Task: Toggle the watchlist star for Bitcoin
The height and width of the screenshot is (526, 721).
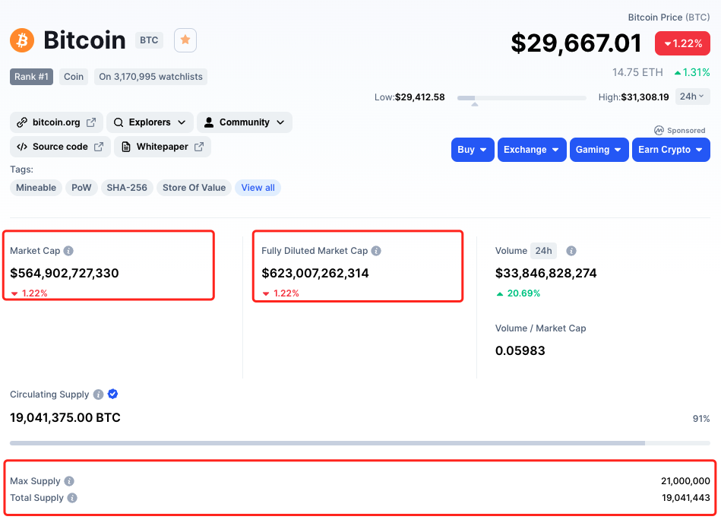Action: [x=185, y=40]
